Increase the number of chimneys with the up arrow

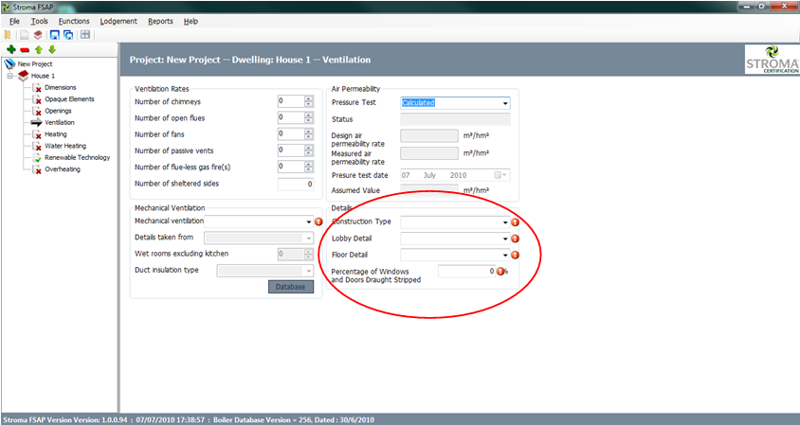309,98
